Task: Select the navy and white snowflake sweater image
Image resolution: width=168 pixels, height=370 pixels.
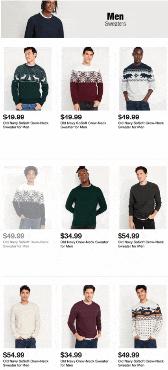Action: (x=28, y=198)
